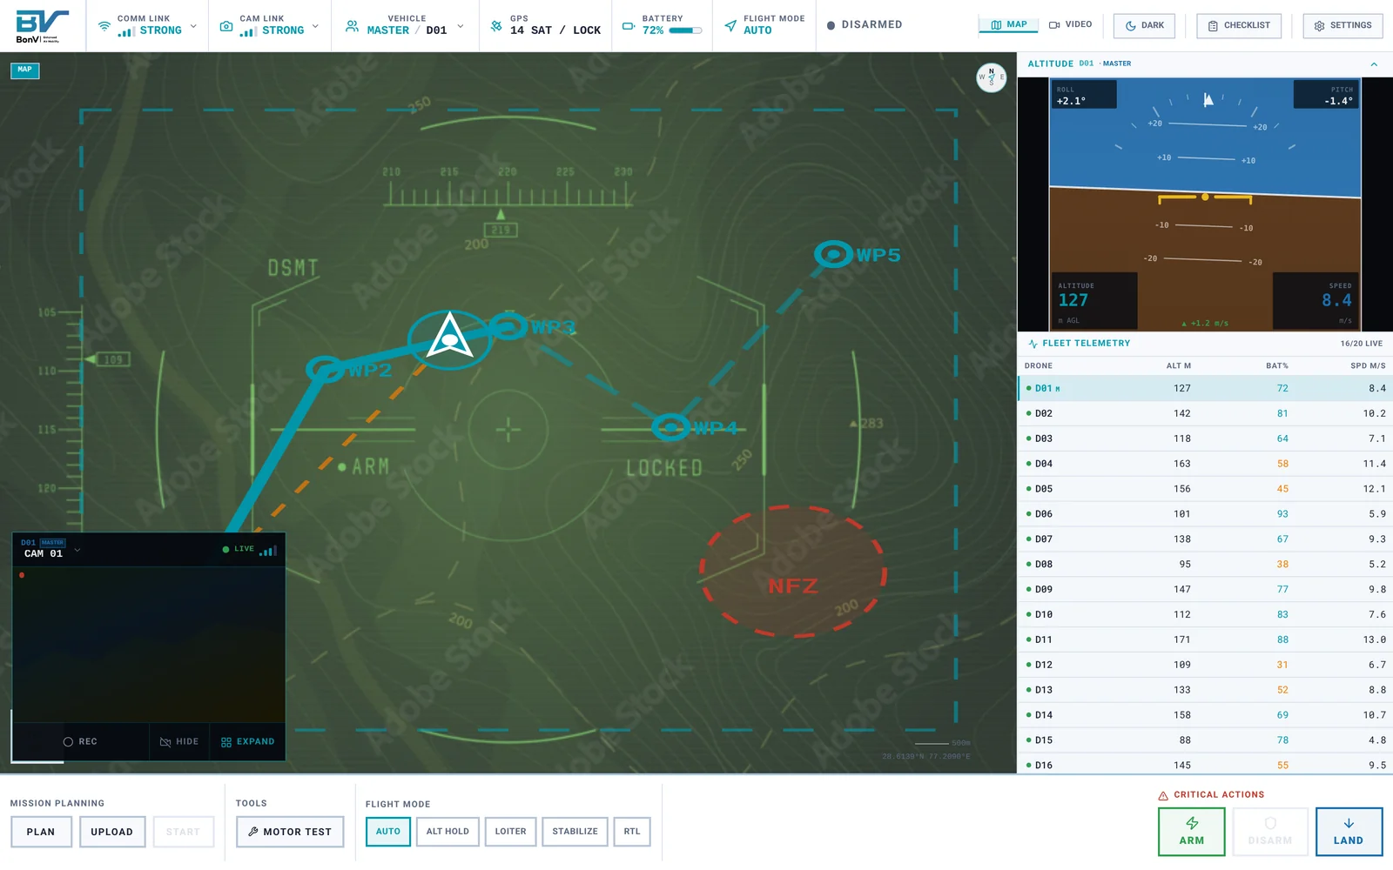Viewport: 1393px width, 870px height.
Task: Click the drone position marker on map
Action: (x=449, y=338)
